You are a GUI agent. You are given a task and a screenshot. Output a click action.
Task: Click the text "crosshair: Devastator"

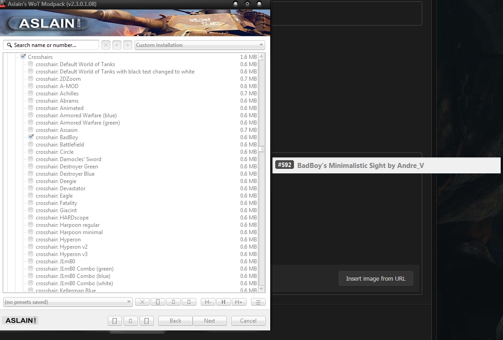pos(61,188)
